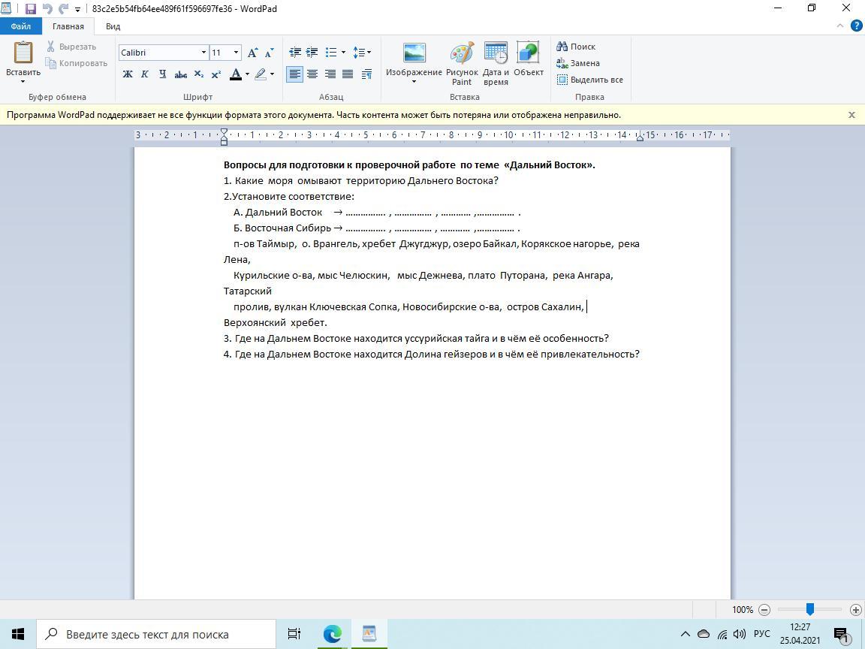Viewport: 865px width, 649px height.
Task: Zoom in with the plus button
Action: click(856, 610)
